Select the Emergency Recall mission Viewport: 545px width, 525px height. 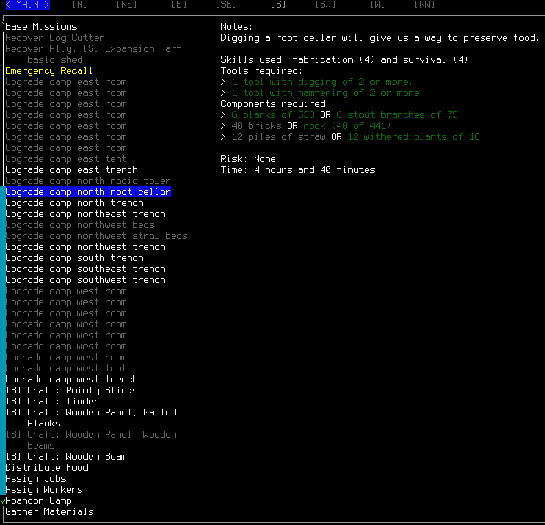(49, 71)
